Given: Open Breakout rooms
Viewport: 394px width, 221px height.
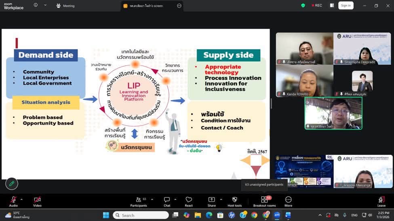Looking at the screenshot, I should [264, 201].
